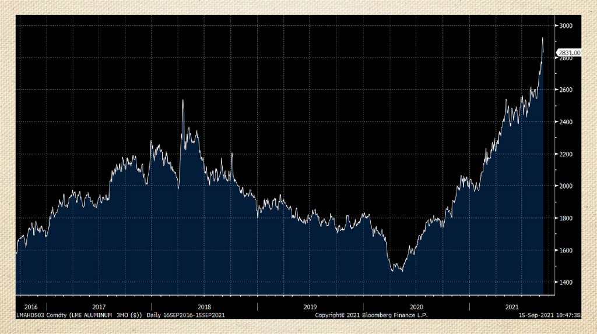This screenshot has width=597, height=334.
Task: Click the 2831.00 last price label
Action: coord(569,53)
